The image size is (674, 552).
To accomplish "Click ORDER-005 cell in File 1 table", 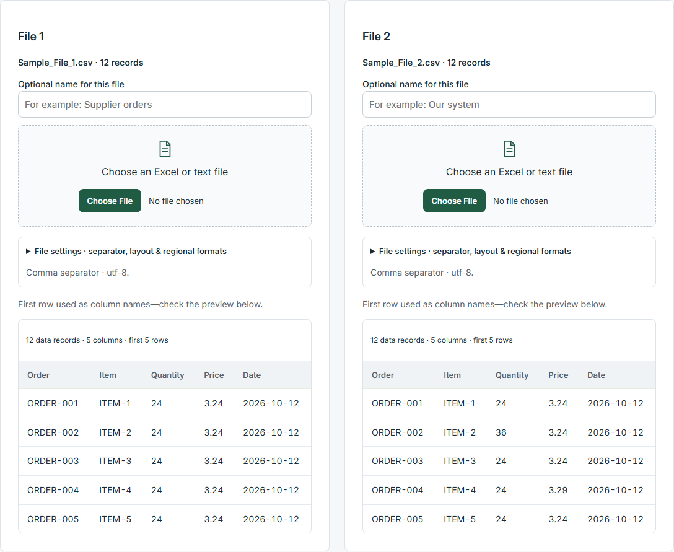I will click(x=53, y=519).
